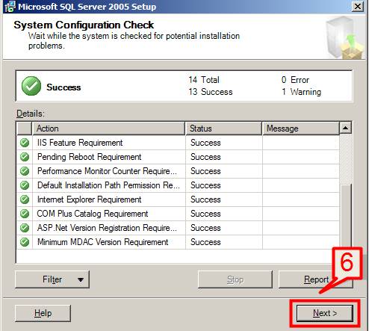This screenshot has height=331, width=369.
Task: Click the '14 Total' summary text
Action: pyautogui.click(x=204, y=80)
